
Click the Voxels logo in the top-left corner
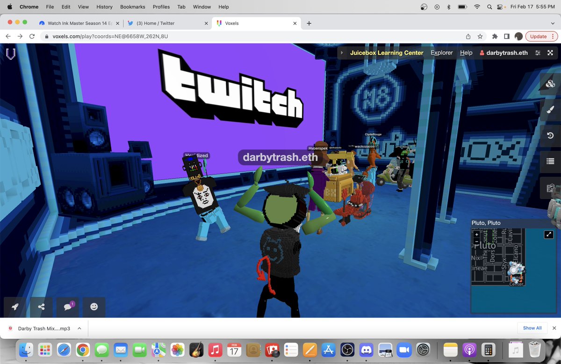click(x=11, y=54)
